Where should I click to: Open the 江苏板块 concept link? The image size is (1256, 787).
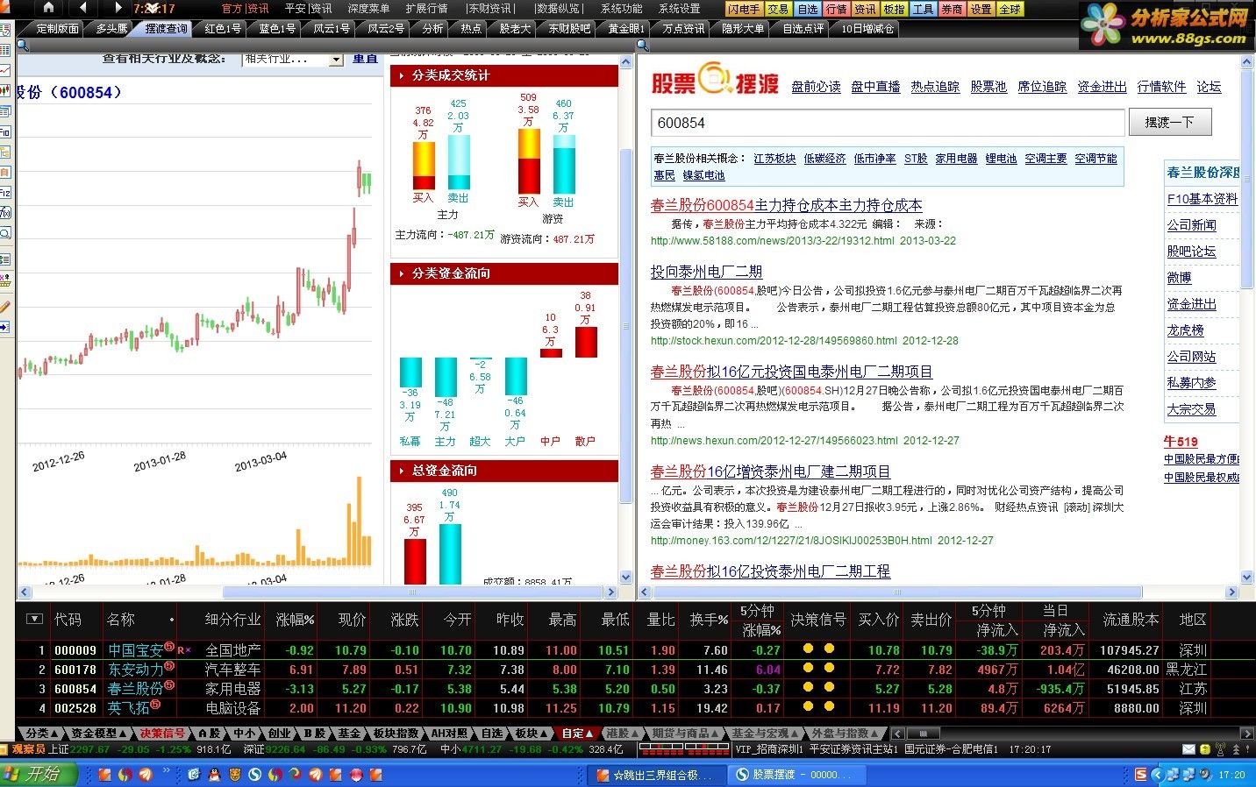point(774,159)
